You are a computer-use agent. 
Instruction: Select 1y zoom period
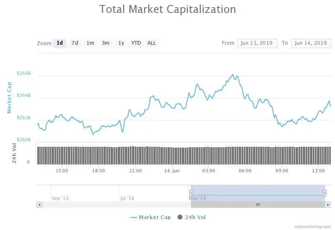[121, 43]
